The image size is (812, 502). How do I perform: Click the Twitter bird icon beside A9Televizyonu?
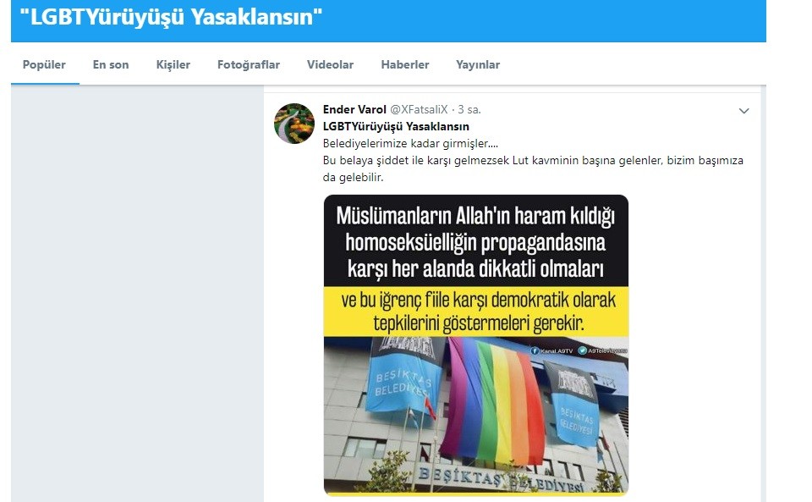click(582, 350)
